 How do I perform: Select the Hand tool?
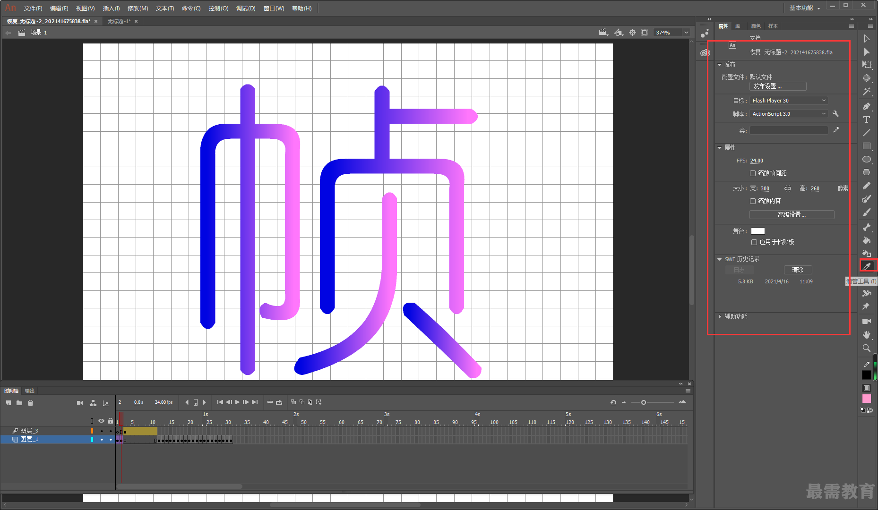[866, 334]
